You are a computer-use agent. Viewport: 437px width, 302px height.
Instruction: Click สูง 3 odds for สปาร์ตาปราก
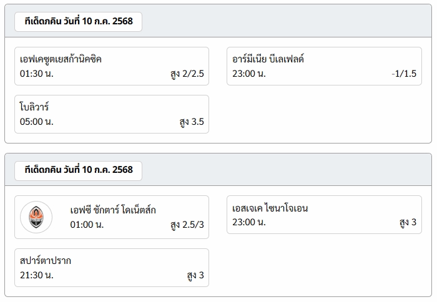coord(195,275)
